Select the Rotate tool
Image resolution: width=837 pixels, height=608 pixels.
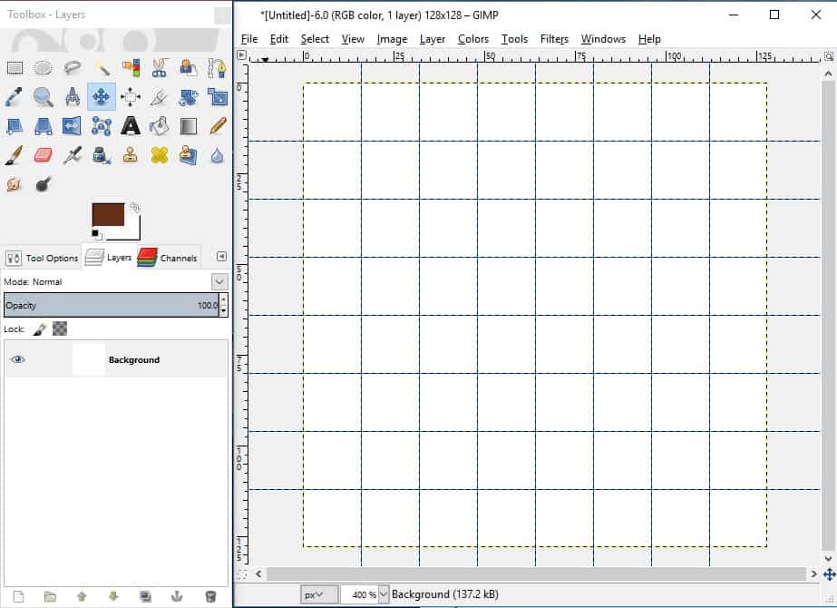point(189,97)
